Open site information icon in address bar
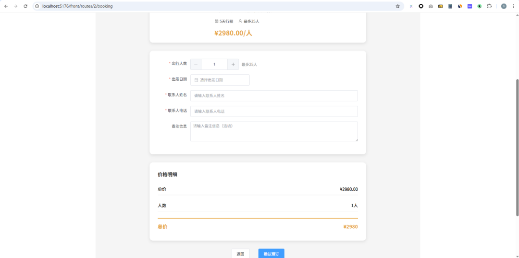The width and height of the screenshot is (519, 258). [x=37, y=6]
